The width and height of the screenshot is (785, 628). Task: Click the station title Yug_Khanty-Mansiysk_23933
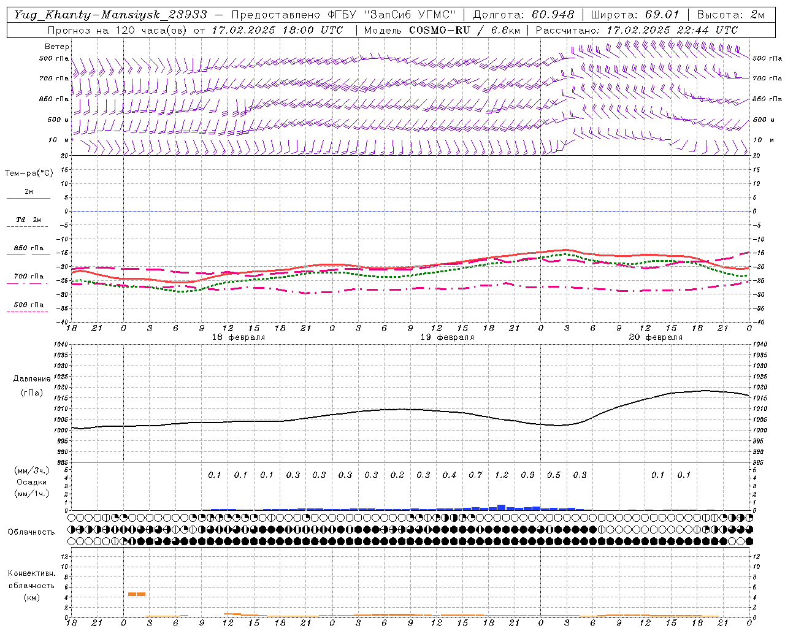click(111, 15)
